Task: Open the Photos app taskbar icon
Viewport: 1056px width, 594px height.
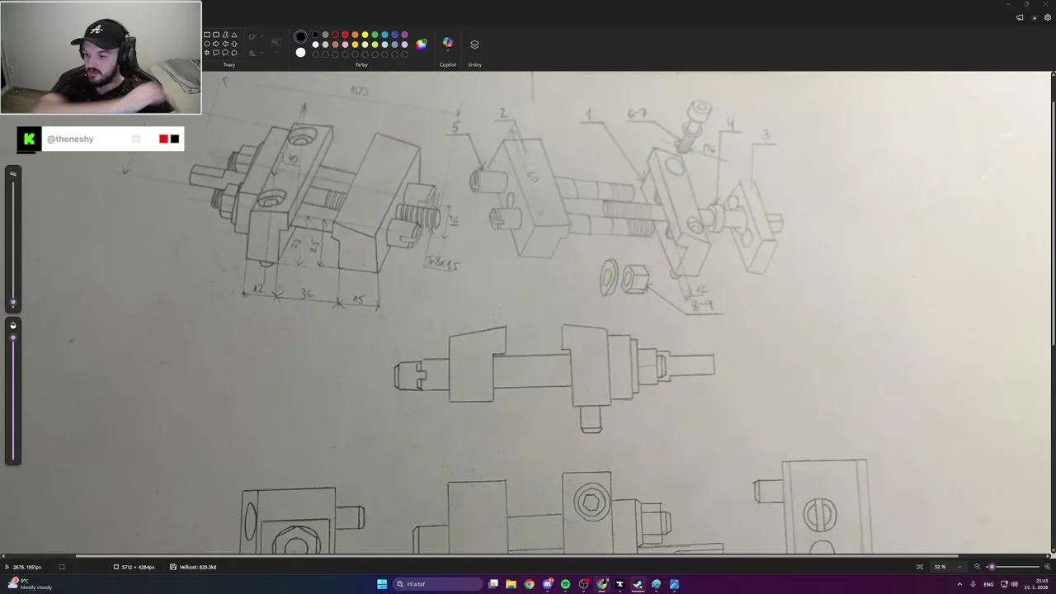Action: (x=674, y=584)
